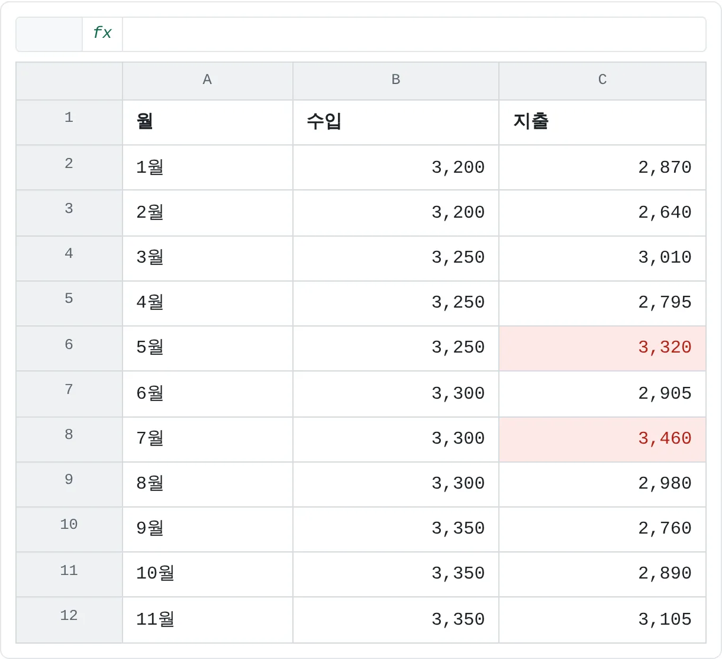The image size is (722, 659).
Task: Select the cell 11월
Action: click(x=208, y=620)
